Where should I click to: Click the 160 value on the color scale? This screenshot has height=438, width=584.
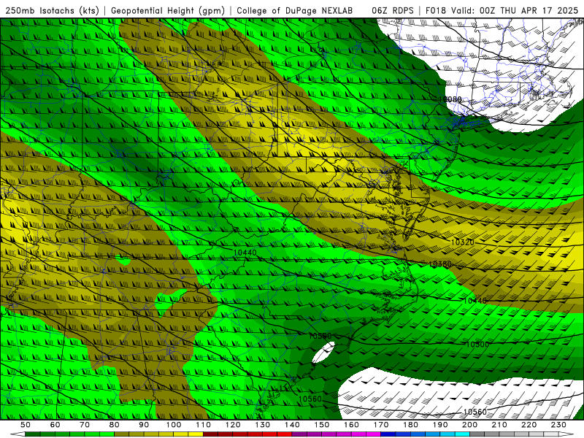tap(351, 425)
